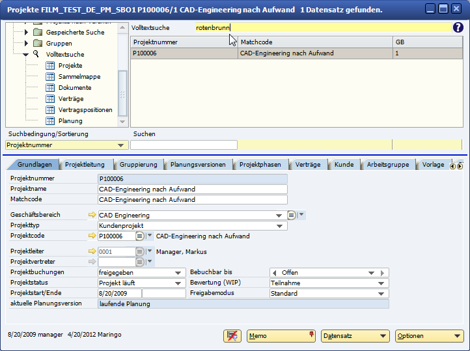
Task: Step Bebuchbar bis to next value
Action: 383,273
